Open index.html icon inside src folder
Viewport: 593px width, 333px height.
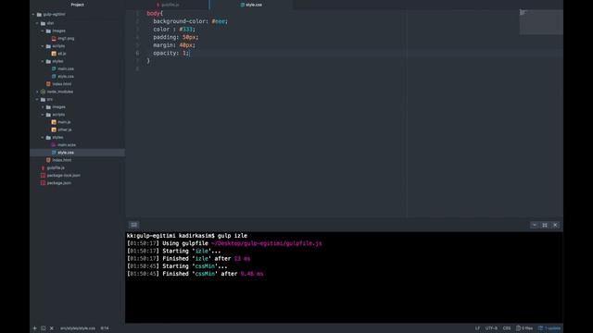tap(48, 160)
